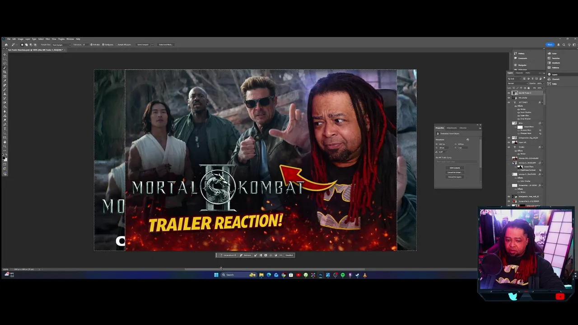Select the Frame tool
578x325 pixels.
(5, 76)
